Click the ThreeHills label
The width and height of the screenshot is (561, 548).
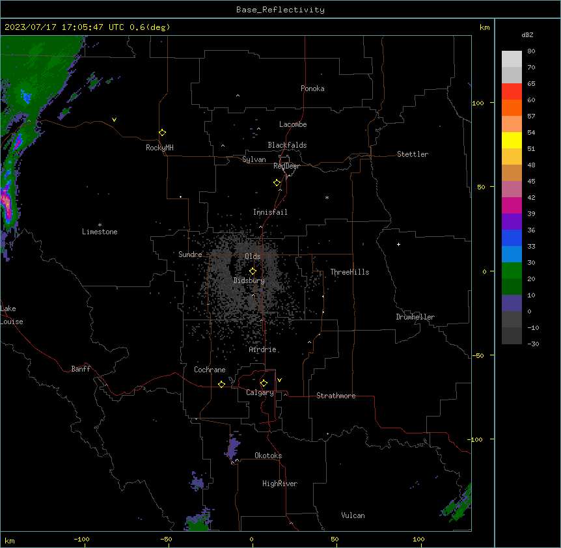[350, 272]
